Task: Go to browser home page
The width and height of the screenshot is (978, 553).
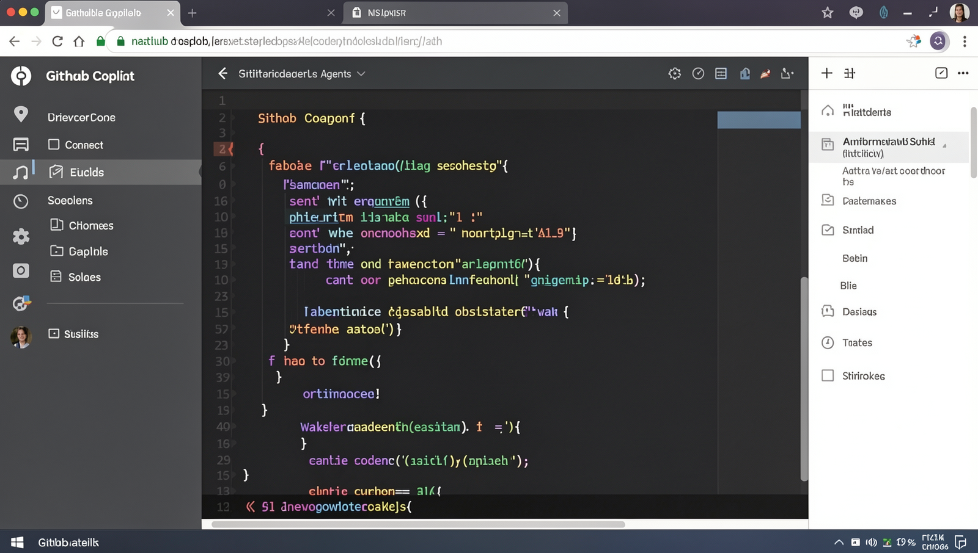Action: coord(79,42)
